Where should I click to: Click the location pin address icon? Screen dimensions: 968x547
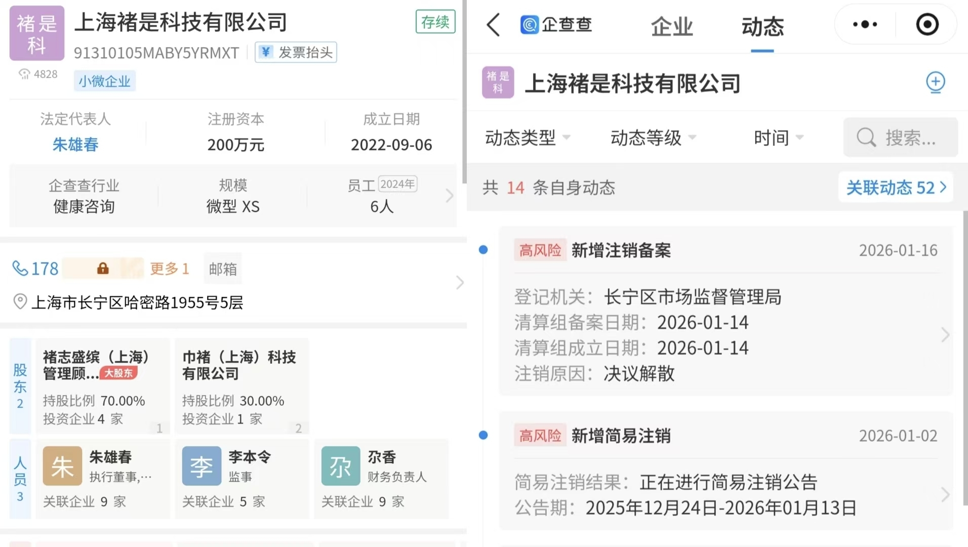pos(20,302)
